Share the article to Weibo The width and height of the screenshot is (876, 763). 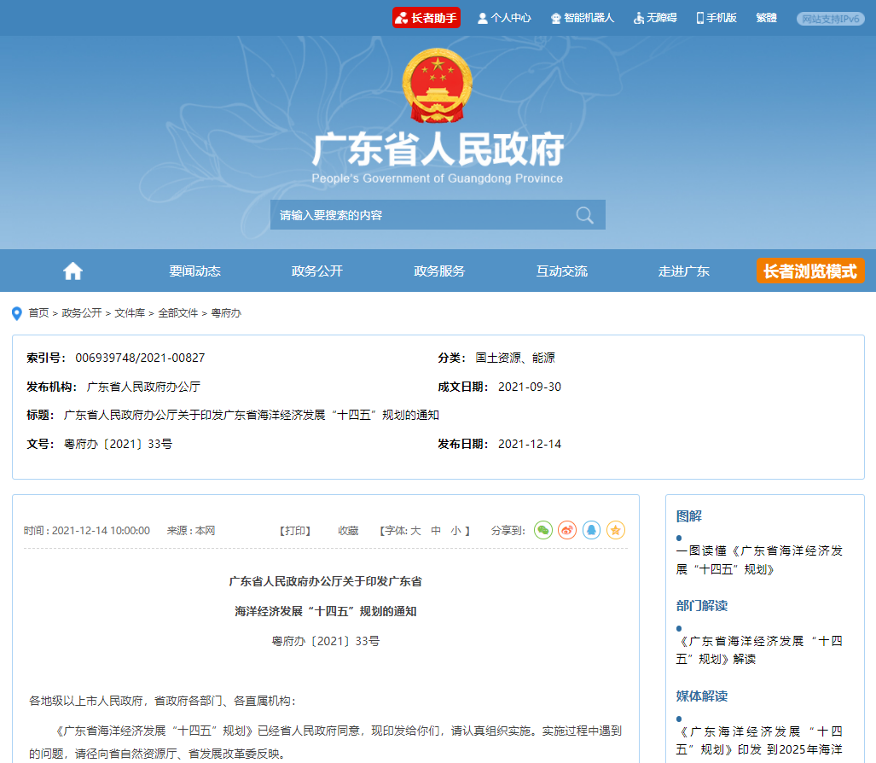tap(567, 530)
